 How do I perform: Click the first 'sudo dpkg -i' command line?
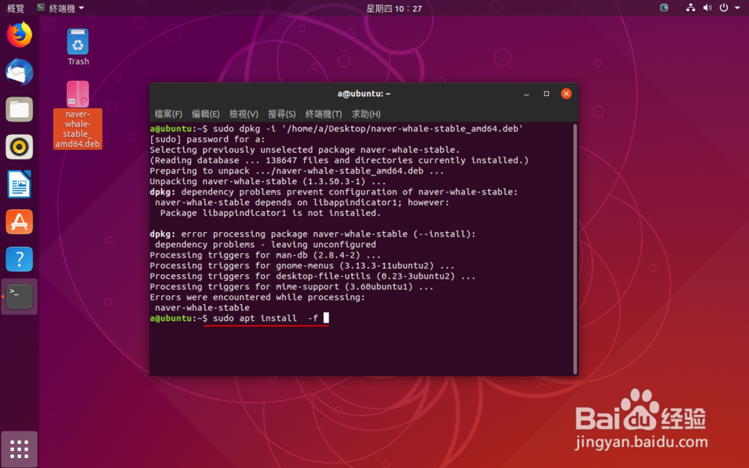336,129
